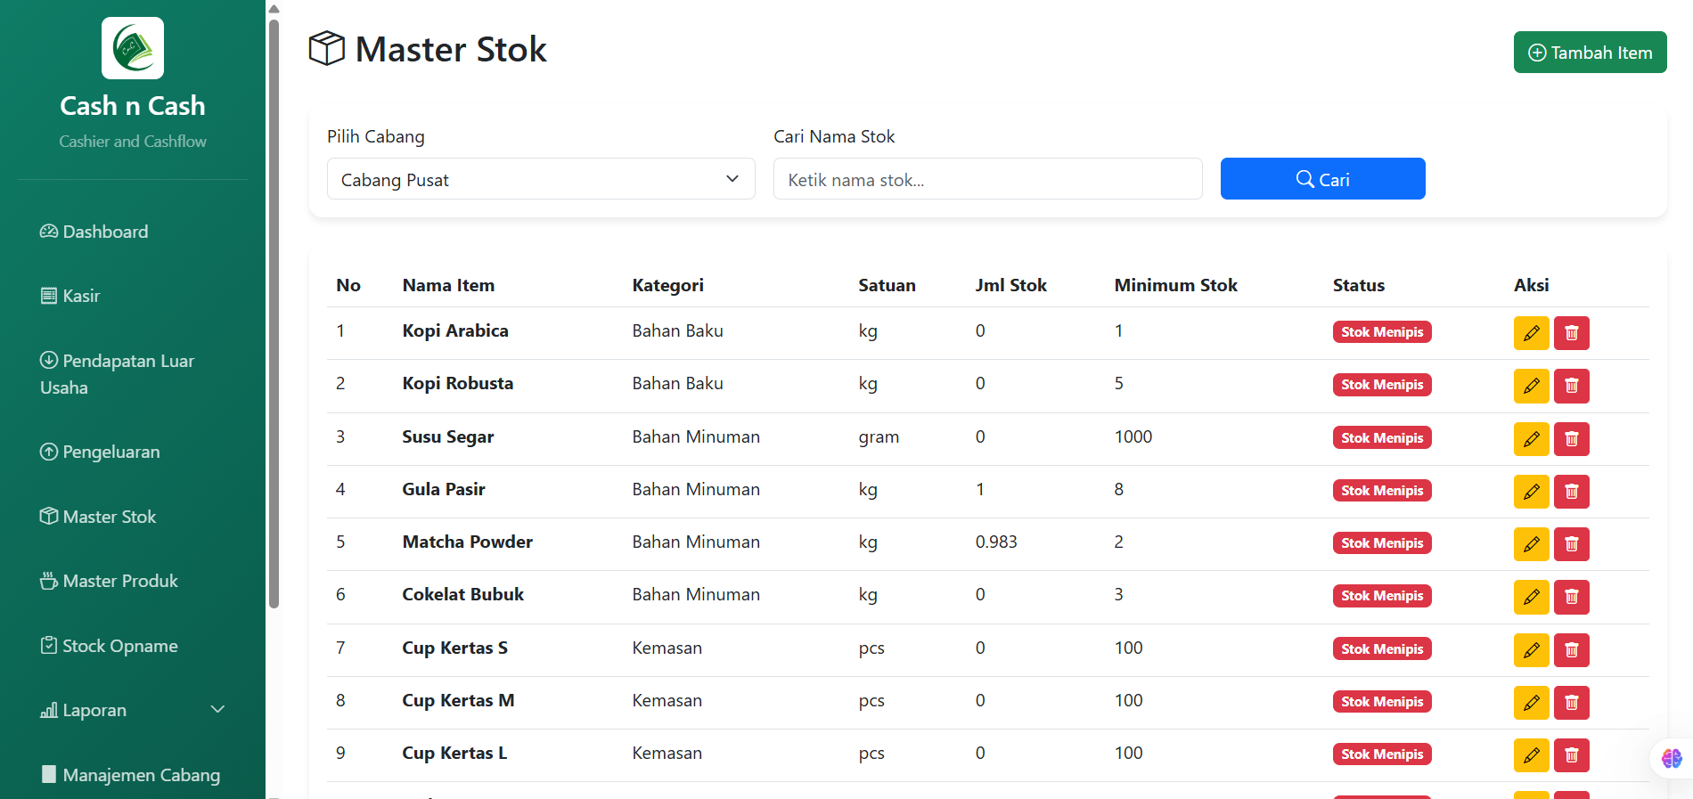This screenshot has width=1693, height=799.
Task: Click Stok Menipis badge for Matcha Powder
Action: (x=1382, y=543)
